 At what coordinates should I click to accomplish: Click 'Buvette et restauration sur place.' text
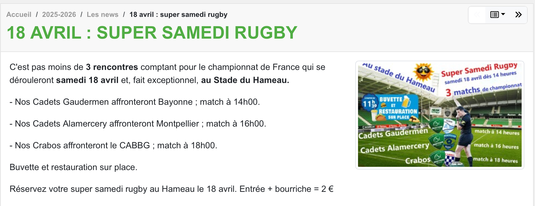[x=73, y=167]
